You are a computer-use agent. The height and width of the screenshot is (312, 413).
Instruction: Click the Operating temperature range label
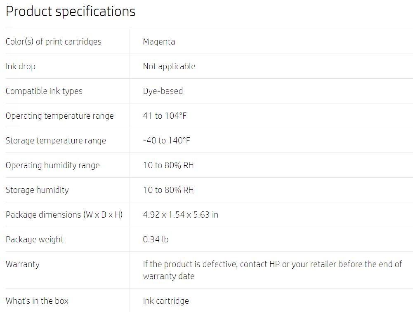[59, 116]
